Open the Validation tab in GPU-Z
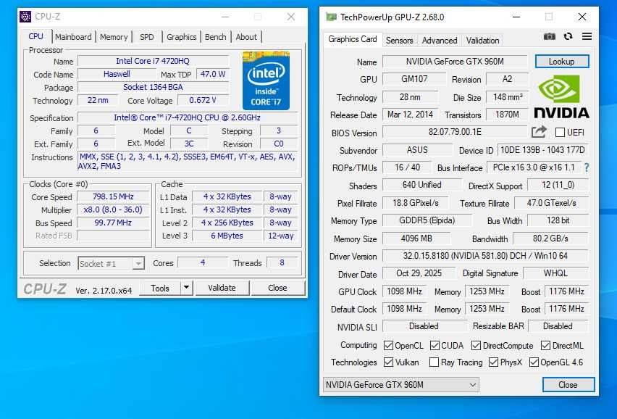Image resolution: width=617 pixels, height=419 pixels. tap(482, 41)
